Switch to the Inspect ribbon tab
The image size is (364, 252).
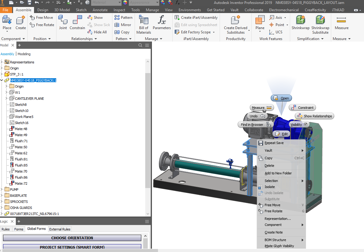119,10
